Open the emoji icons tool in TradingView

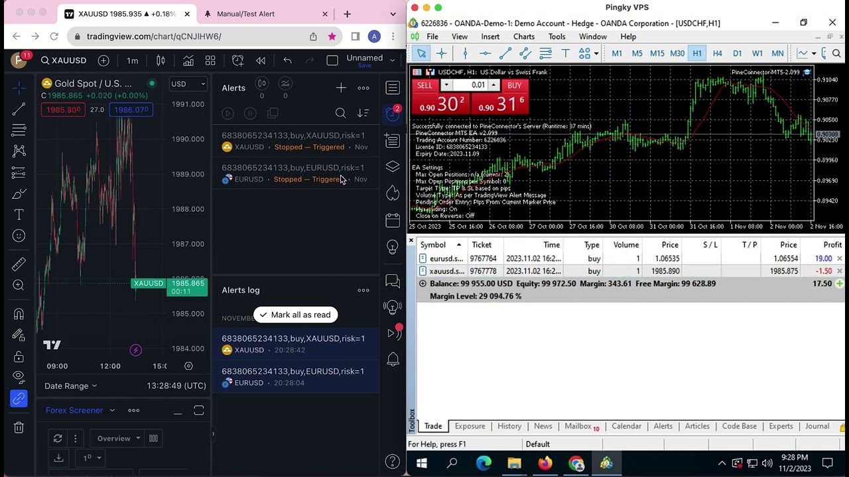19,236
